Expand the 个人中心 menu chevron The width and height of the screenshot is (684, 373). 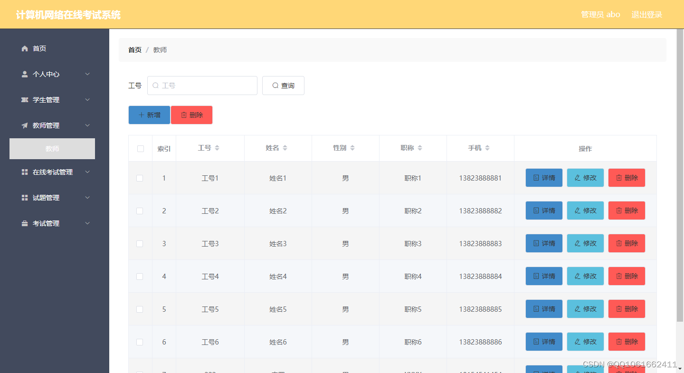coord(87,74)
